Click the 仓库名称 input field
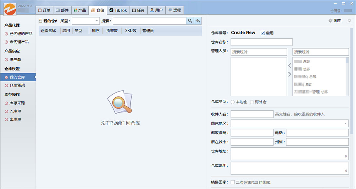Viewport: 356px width, 189px height. 261,42
